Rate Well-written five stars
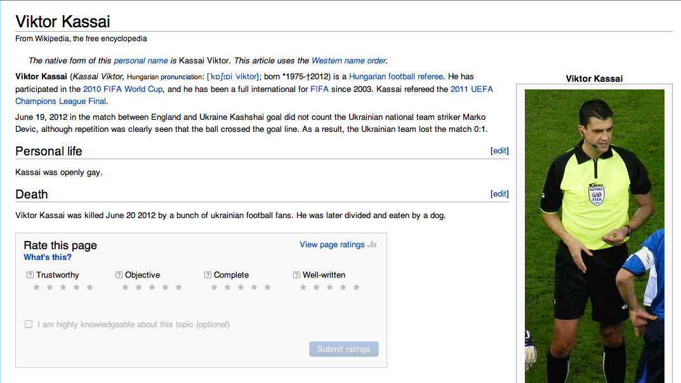Viewport: 681px width, 383px height. click(x=356, y=287)
